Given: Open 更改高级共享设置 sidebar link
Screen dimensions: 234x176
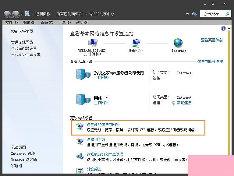Looking at the screenshot, I should pyautogui.click(x=26, y=55).
